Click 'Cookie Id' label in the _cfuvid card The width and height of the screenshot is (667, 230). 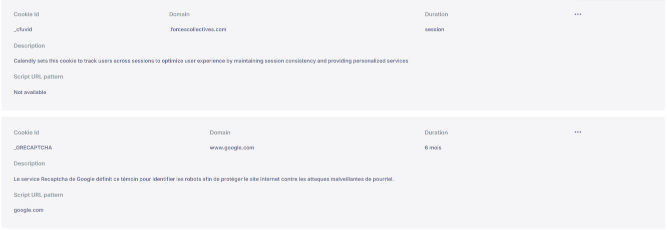point(27,14)
